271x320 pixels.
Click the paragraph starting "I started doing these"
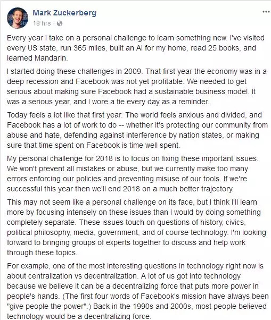pyautogui.click(x=136, y=87)
